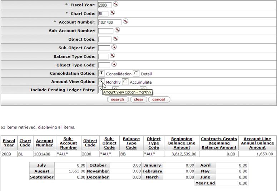
Task: Open Fiscal Year lookup magnifier
Action: tap(115, 4)
